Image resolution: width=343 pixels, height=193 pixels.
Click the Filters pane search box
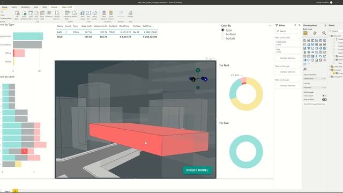287,31
